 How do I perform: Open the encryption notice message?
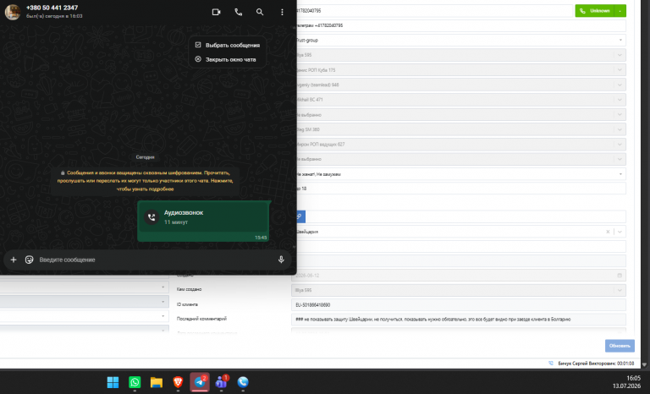(x=145, y=181)
